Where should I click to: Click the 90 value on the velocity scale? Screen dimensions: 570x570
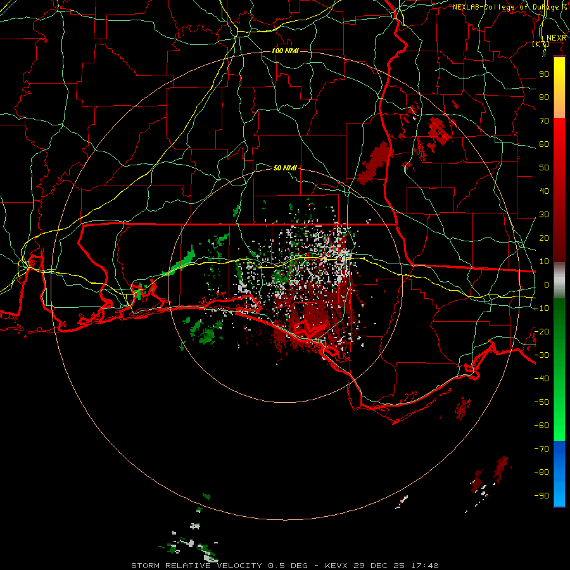pyautogui.click(x=544, y=74)
